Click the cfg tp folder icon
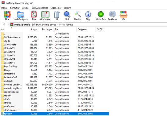The image size is (167, 116). [x=2, y=41]
